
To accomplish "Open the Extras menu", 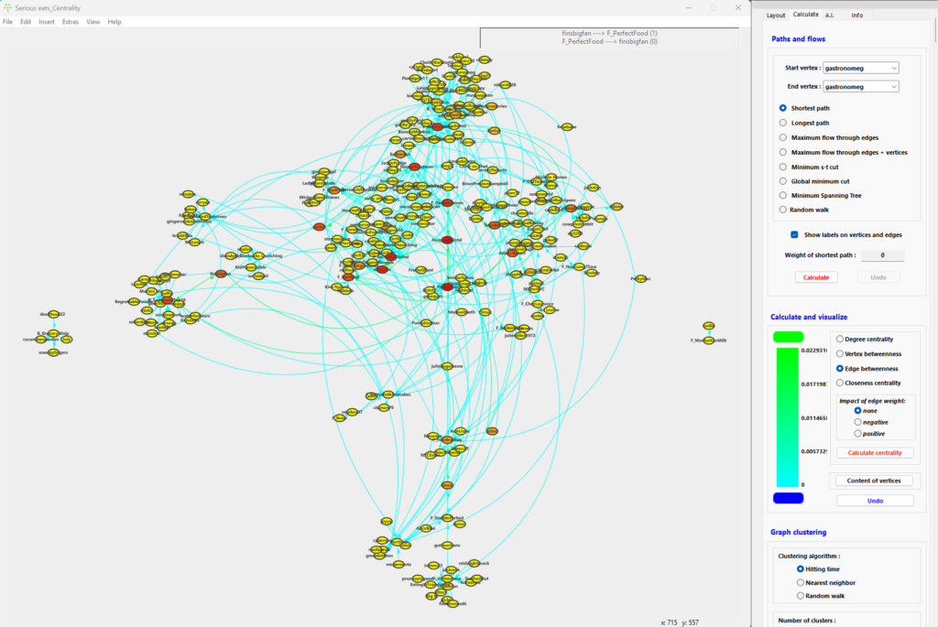I will click(71, 21).
